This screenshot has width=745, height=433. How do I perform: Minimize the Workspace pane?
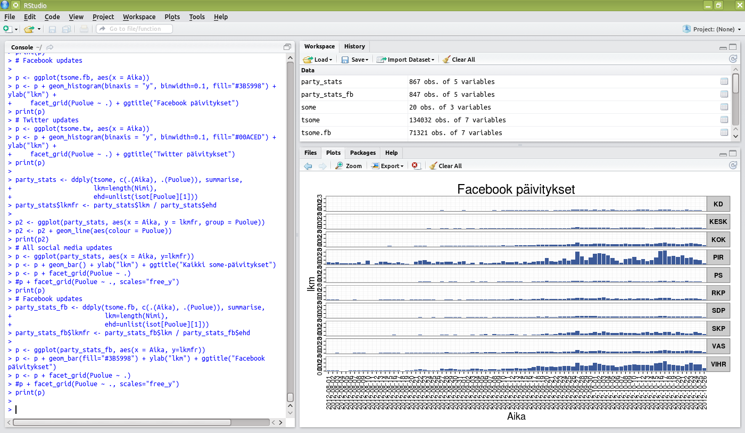(x=723, y=47)
